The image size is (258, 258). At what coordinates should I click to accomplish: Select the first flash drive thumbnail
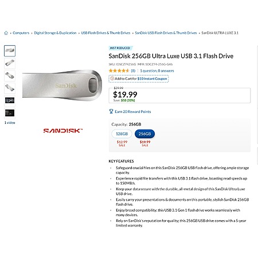(10, 51)
